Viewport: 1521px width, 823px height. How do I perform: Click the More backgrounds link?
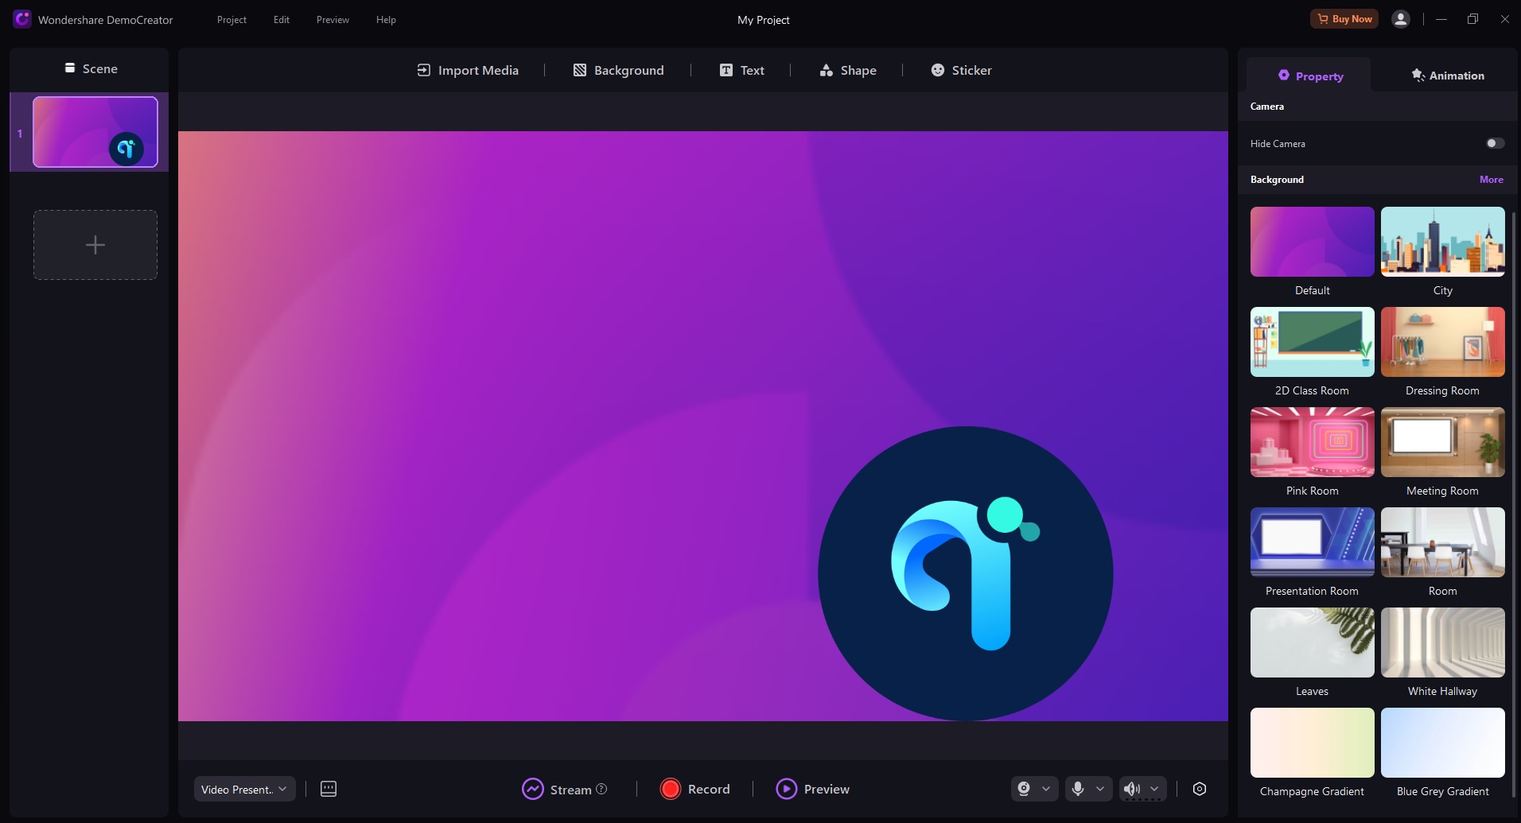coord(1492,180)
